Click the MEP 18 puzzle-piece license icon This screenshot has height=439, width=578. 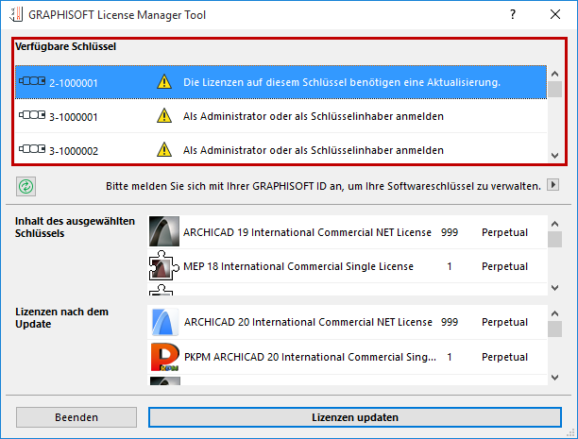(x=163, y=266)
